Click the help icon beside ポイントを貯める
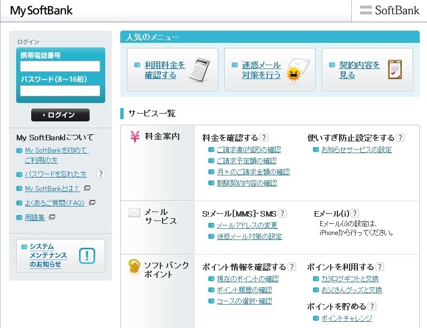The height and width of the screenshot is (328, 427). (x=372, y=306)
